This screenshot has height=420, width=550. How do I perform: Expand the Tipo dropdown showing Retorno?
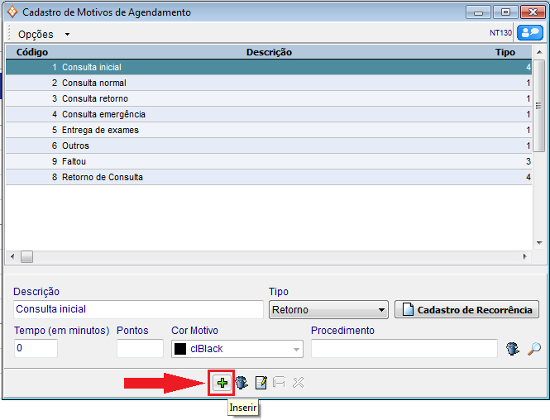[x=380, y=310]
